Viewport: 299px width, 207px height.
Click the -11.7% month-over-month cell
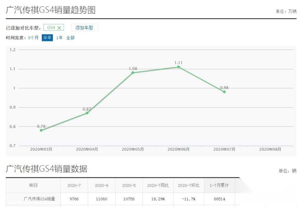point(188,199)
